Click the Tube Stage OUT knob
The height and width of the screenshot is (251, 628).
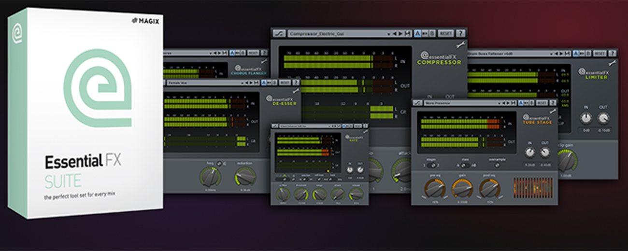[545, 153]
